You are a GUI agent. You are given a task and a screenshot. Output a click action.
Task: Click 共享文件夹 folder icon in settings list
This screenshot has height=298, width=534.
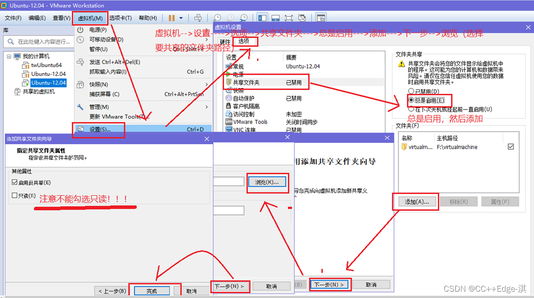click(x=229, y=82)
